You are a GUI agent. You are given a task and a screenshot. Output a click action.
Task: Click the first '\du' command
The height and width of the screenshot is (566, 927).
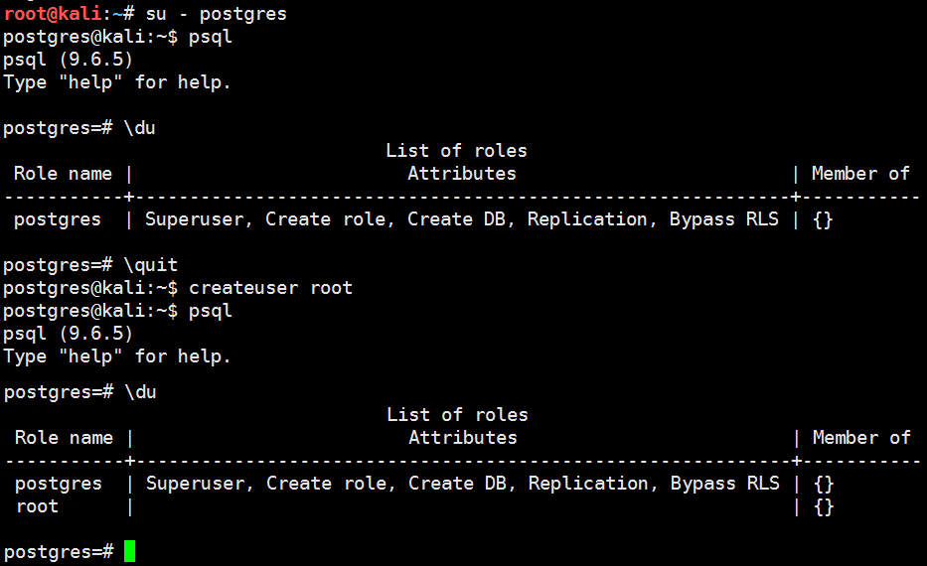coord(139,128)
